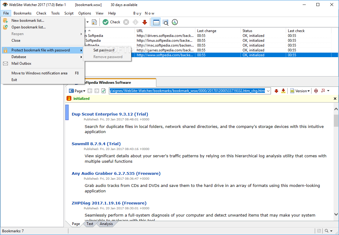Close the initialized info bar

pos(335,99)
